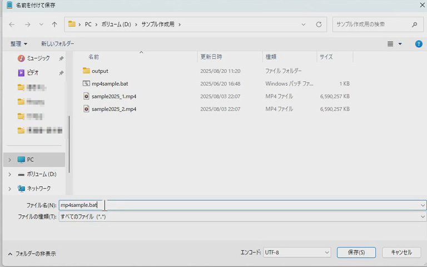Collapse folders with フォルダーの非表示

[x=32, y=254]
